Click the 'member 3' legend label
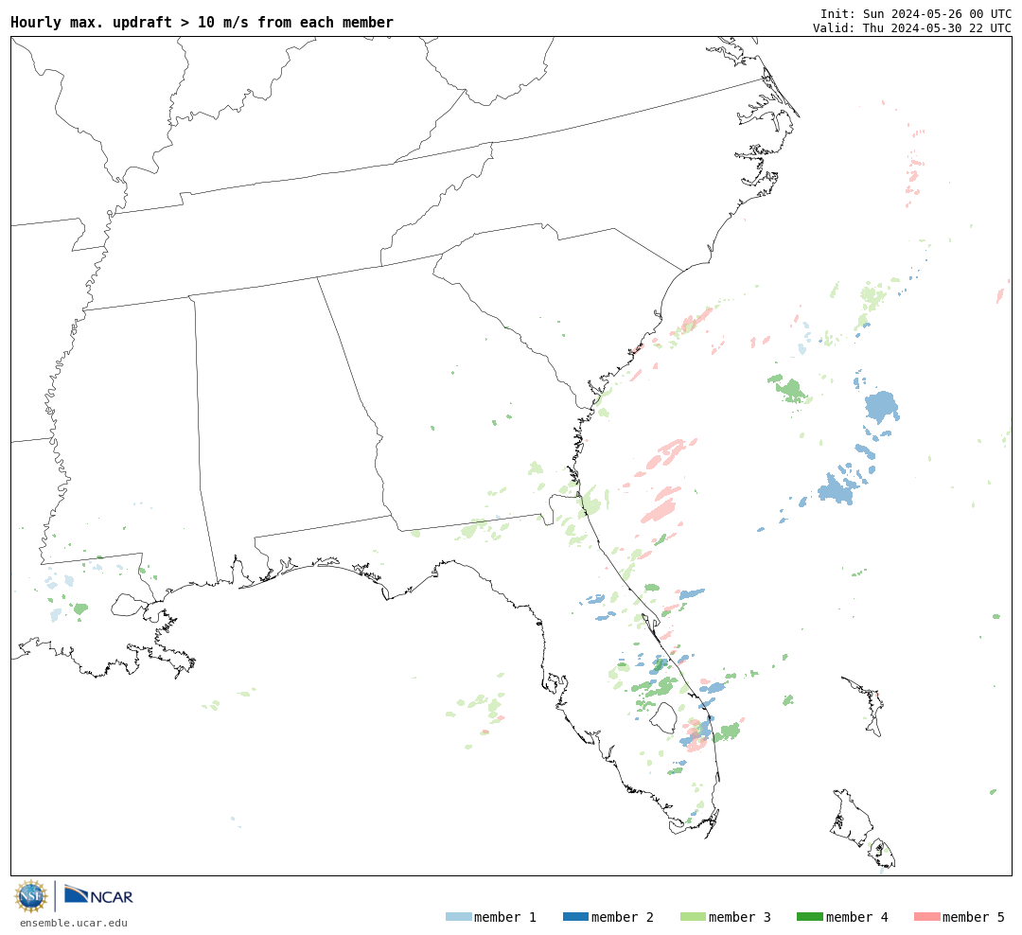Screen dimensions: 1022x935 (740, 917)
